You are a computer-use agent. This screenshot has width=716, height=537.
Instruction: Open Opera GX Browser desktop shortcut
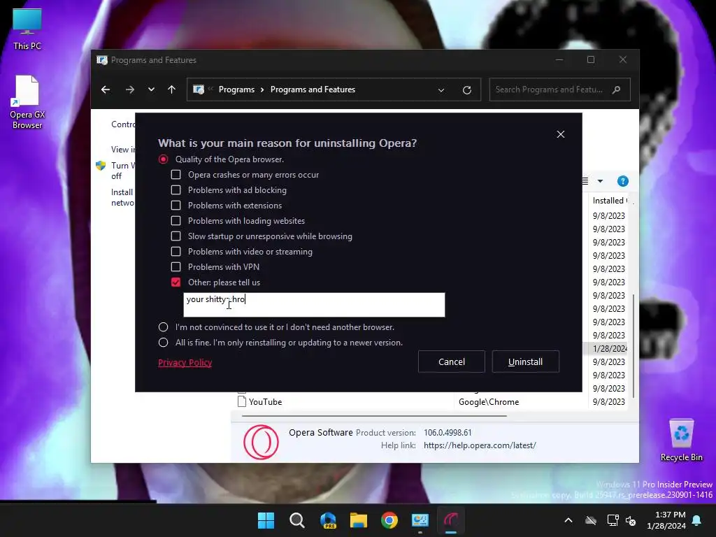[27, 102]
